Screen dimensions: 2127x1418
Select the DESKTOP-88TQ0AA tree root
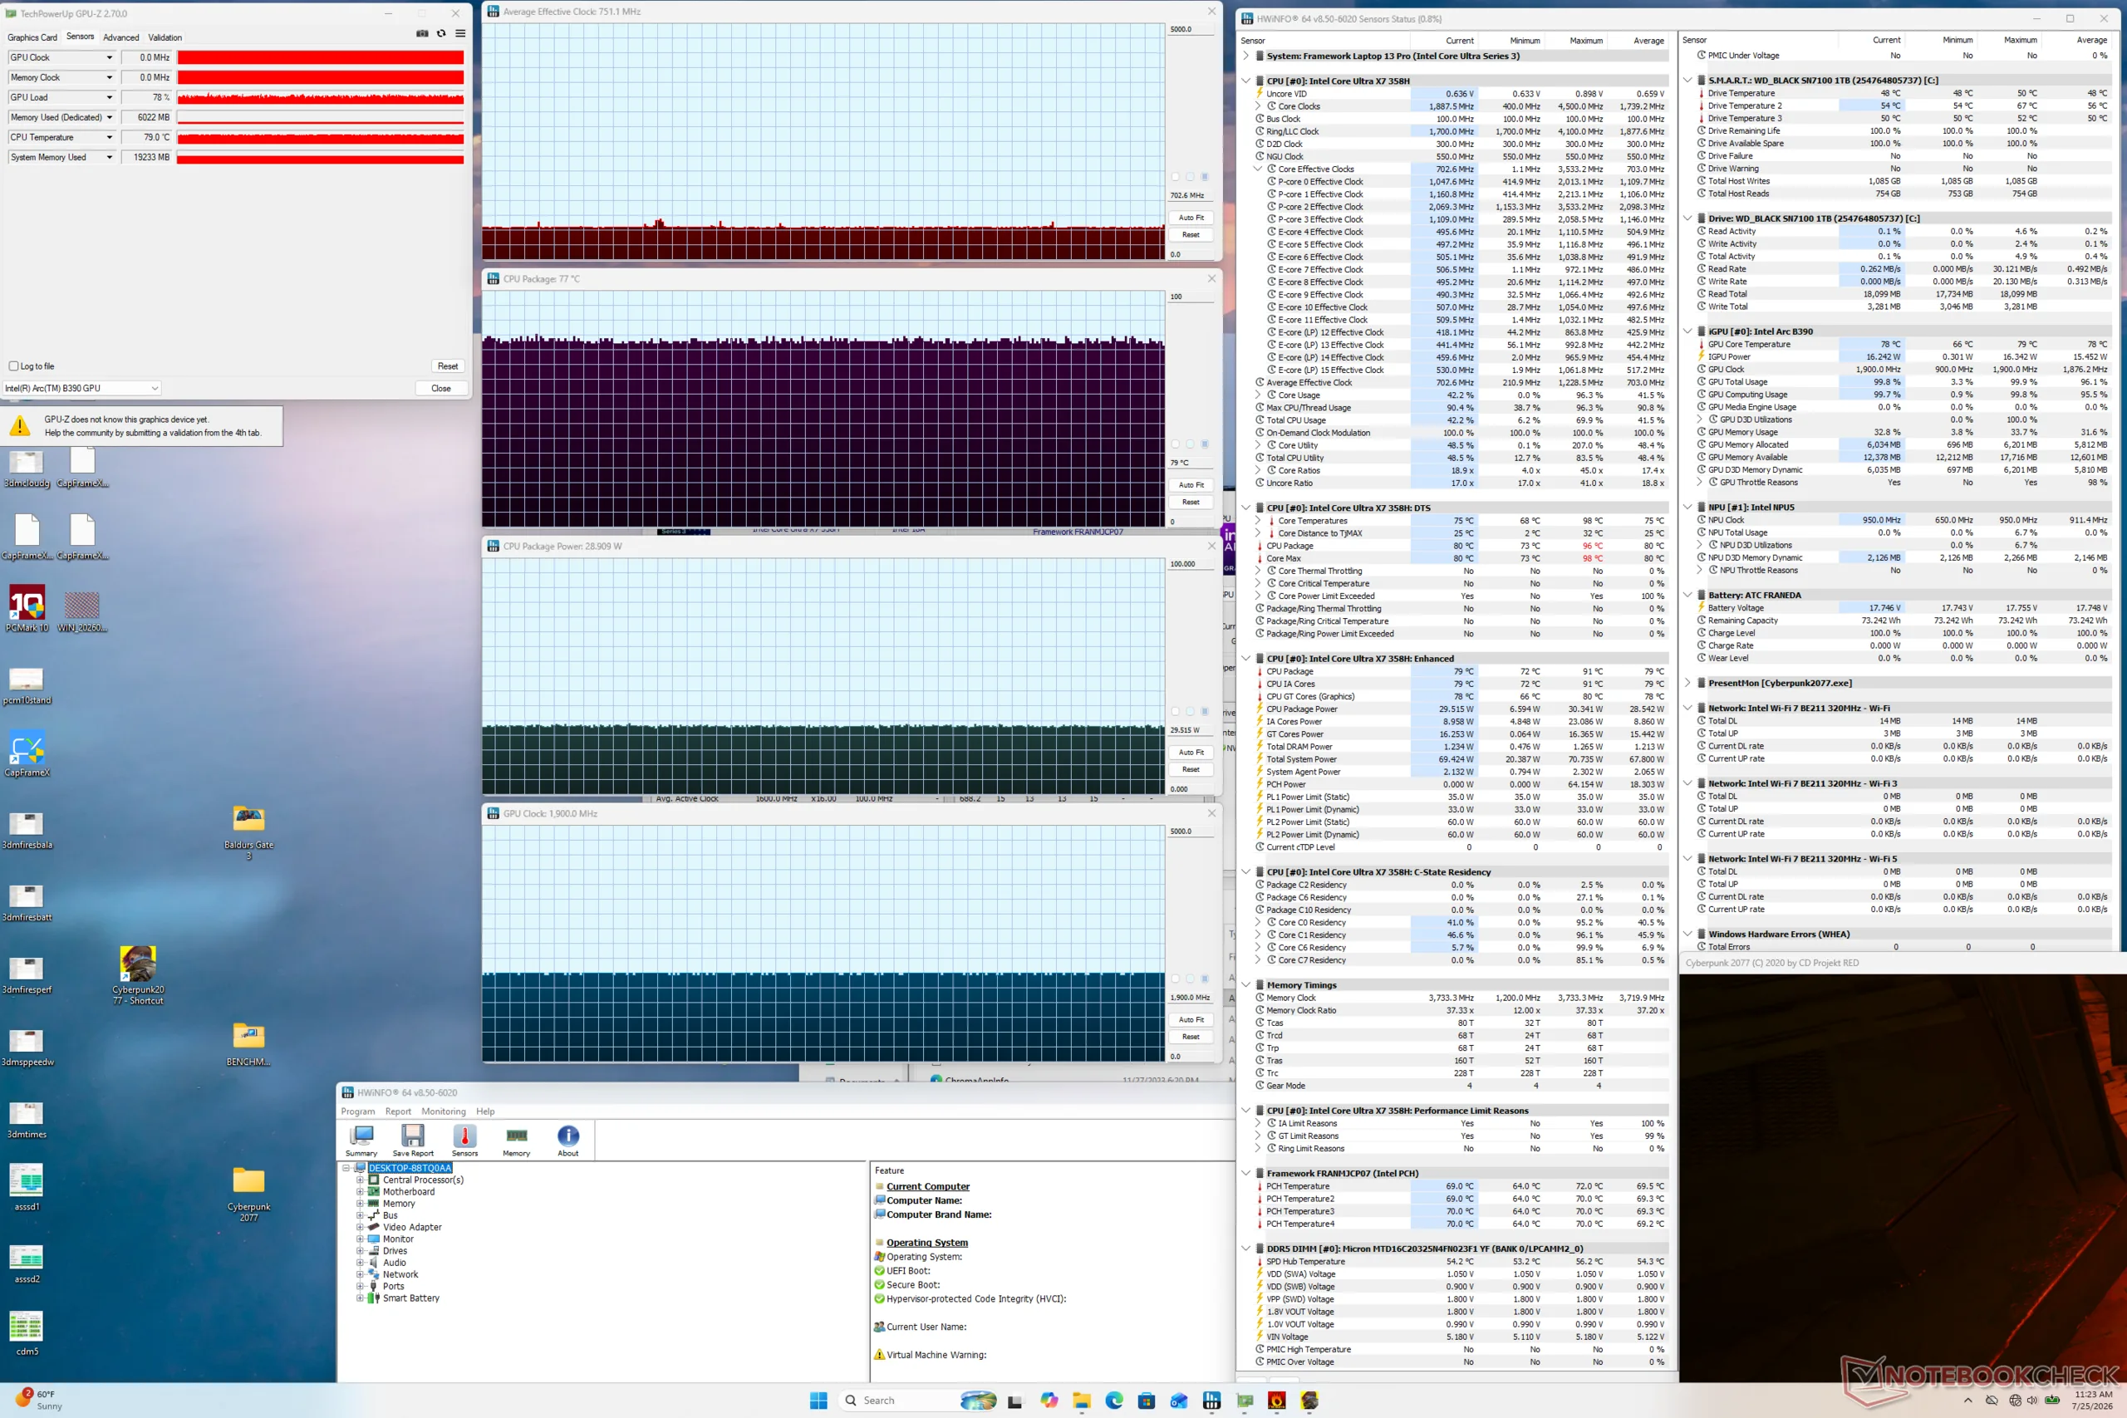410,1167
